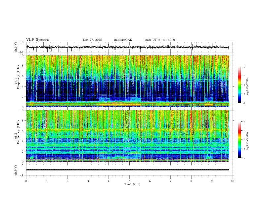The height and width of the screenshot is (203, 262).
Task: Click the '-3' label on upper color scale
Action: pos(244,67)
